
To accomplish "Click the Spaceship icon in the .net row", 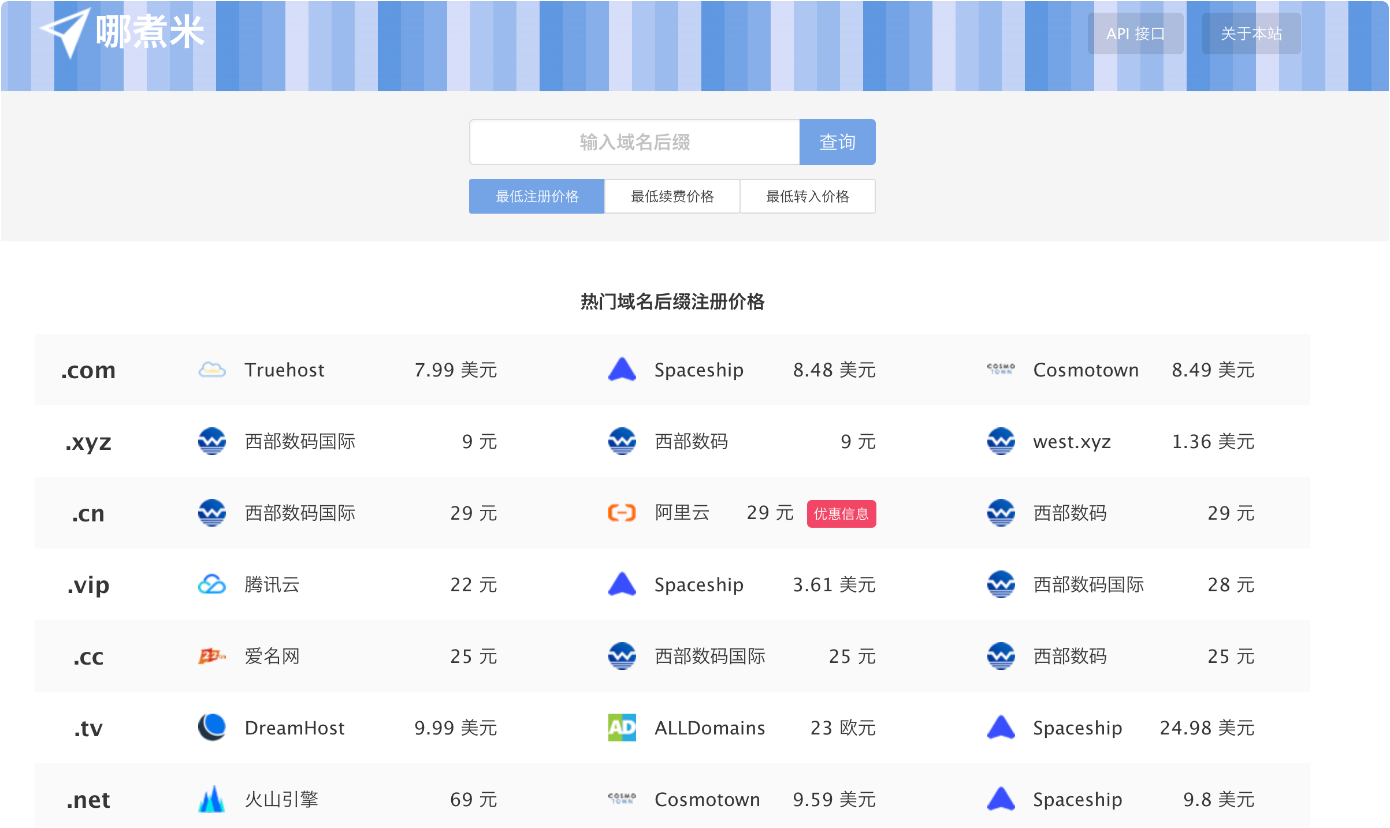I will point(1001,799).
